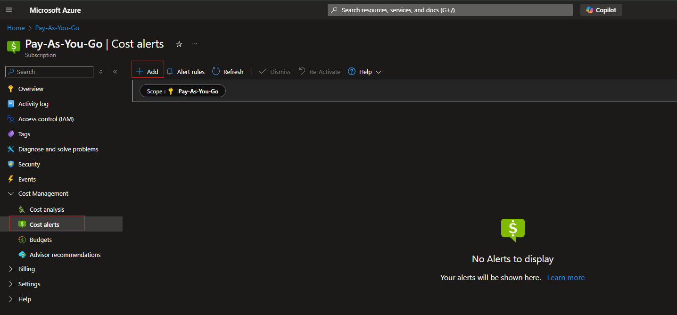This screenshot has width=677, height=315.
Task: Open the Azure portal hamburger menu
Action: coord(9,10)
